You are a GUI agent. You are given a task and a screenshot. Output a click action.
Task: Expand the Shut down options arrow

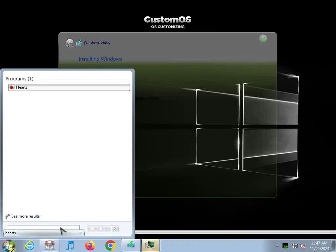coord(115,229)
